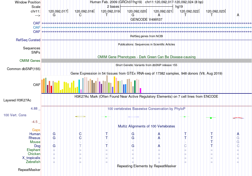
Task: Click the hg19 label beside the scale bar
Action: pyautogui.click(x=179, y=7)
